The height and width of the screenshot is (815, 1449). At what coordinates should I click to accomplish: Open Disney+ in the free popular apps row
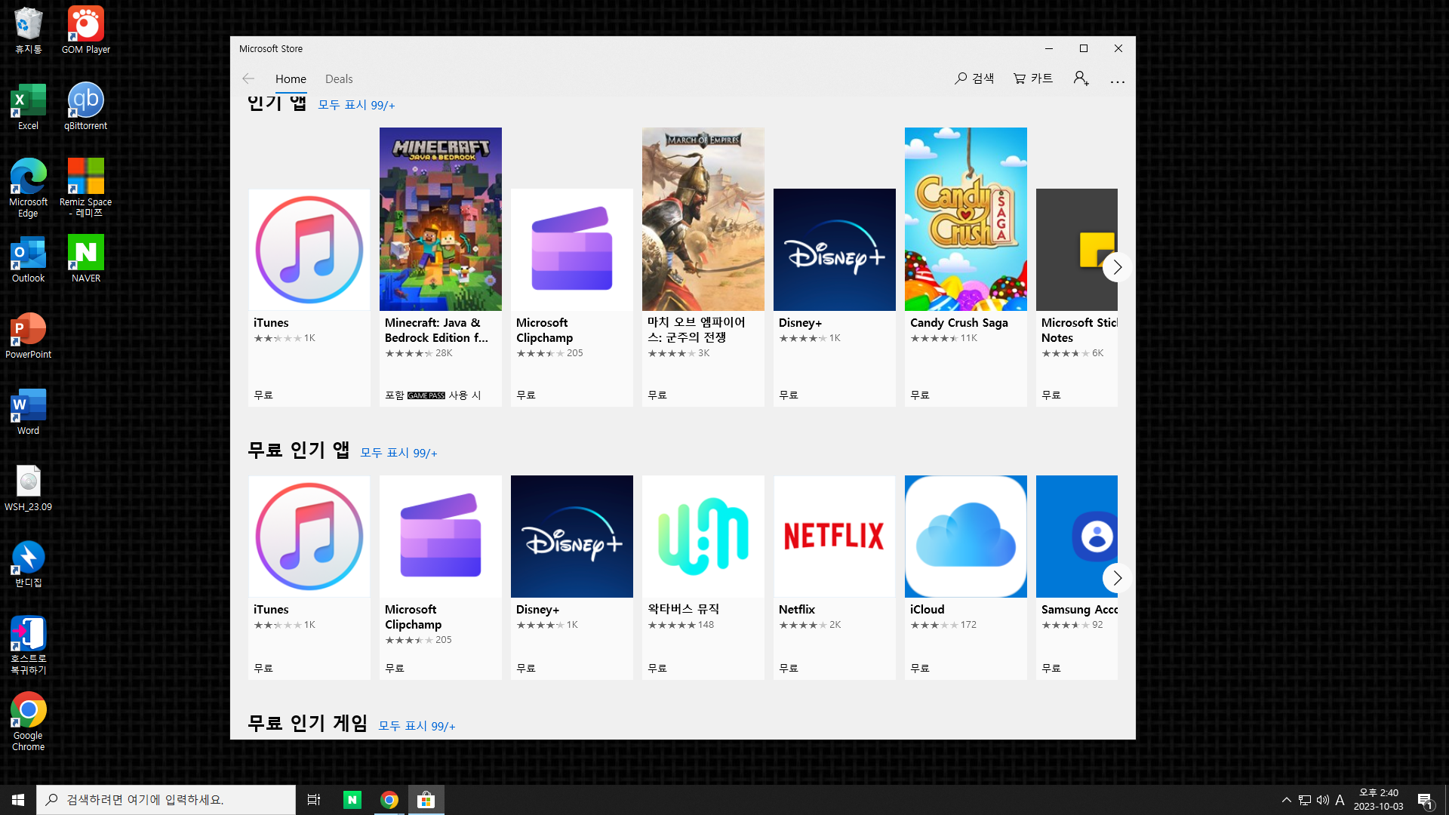(x=572, y=577)
